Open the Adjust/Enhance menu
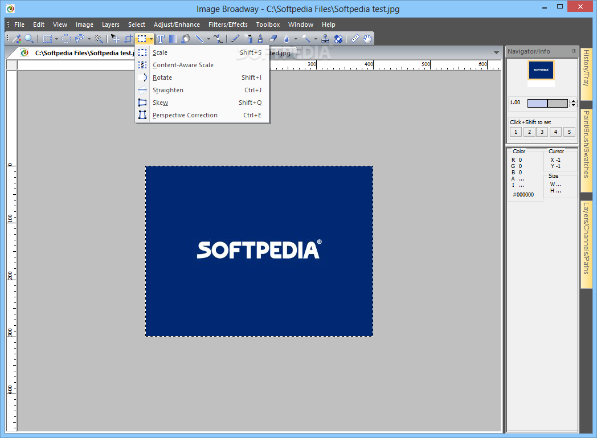597x438 pixels. pyautogui.click(x=177, y=24)
